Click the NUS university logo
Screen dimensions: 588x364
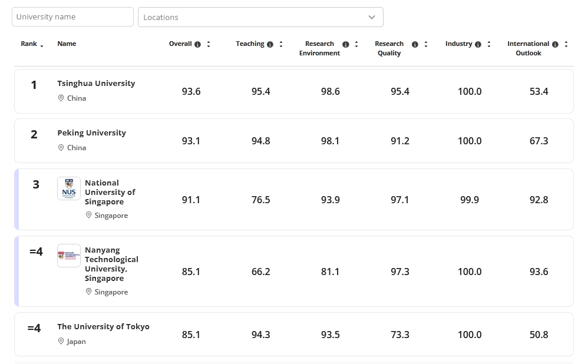[x=69, y=188]
